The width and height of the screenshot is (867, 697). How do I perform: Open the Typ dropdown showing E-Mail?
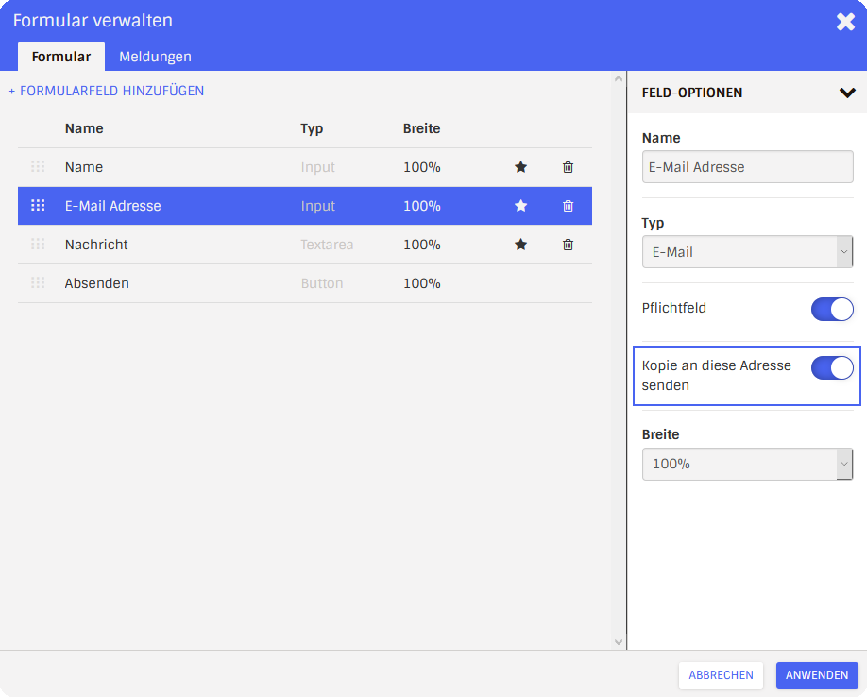tap(747, 252)
